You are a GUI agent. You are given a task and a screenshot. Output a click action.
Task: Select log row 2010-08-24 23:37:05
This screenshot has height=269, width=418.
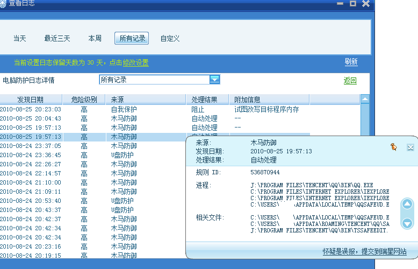(x=93, y=146)
